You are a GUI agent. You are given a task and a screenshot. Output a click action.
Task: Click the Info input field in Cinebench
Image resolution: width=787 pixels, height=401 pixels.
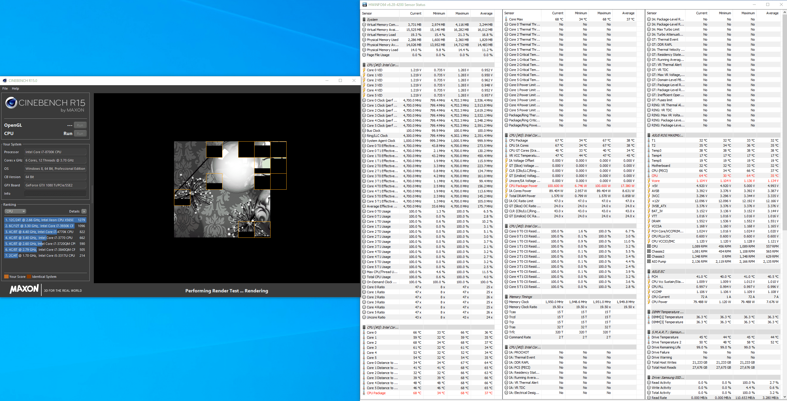pos(55,194)
